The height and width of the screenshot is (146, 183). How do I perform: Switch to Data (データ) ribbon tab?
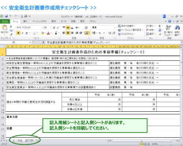point(63,21)
